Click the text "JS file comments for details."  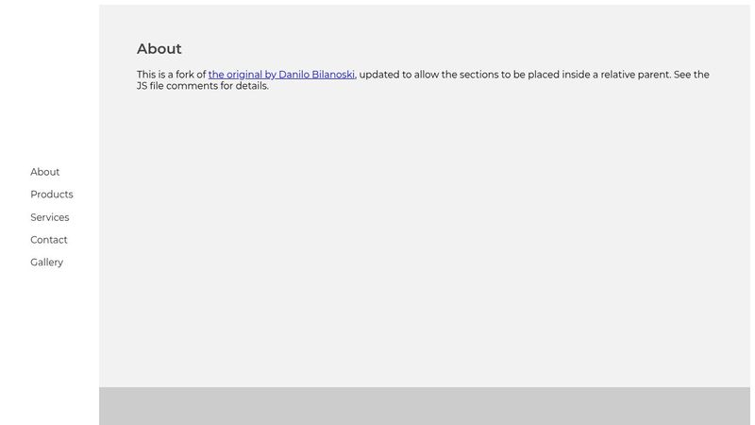point(203,86)
